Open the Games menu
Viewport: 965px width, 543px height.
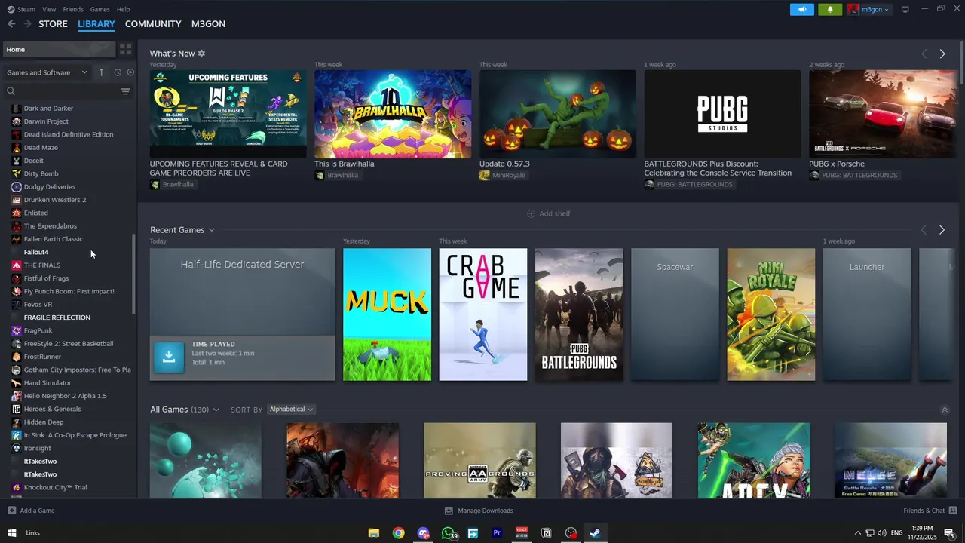pyautogui.click(x=100, y=9)
